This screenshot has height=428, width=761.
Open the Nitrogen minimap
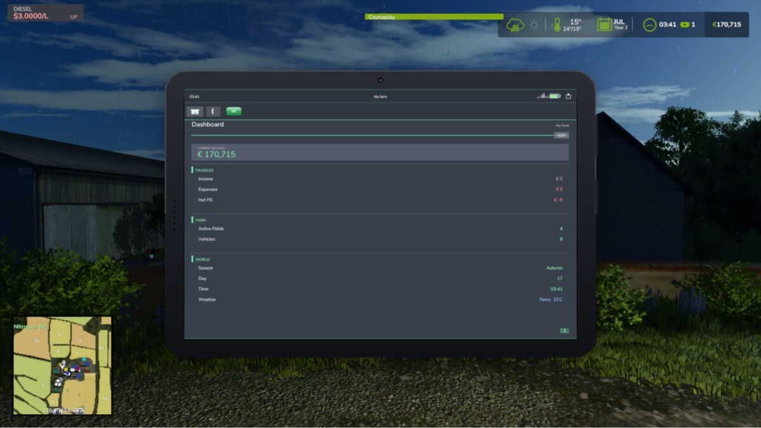[62, 365]
